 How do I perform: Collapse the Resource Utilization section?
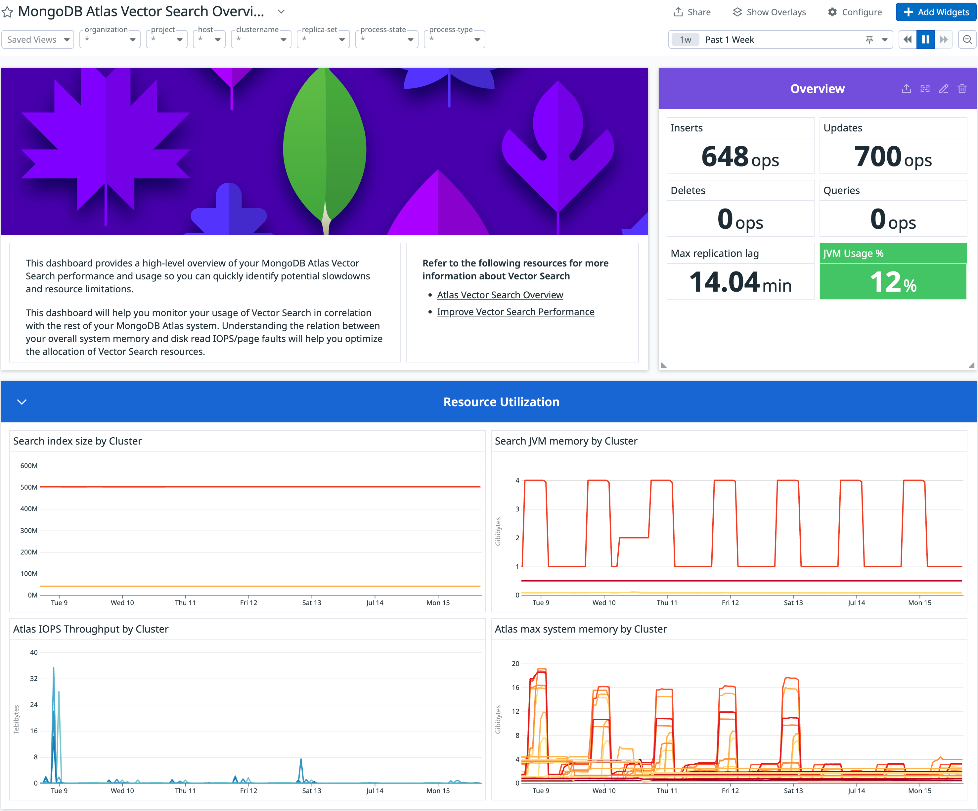click(x=22, y=402)
